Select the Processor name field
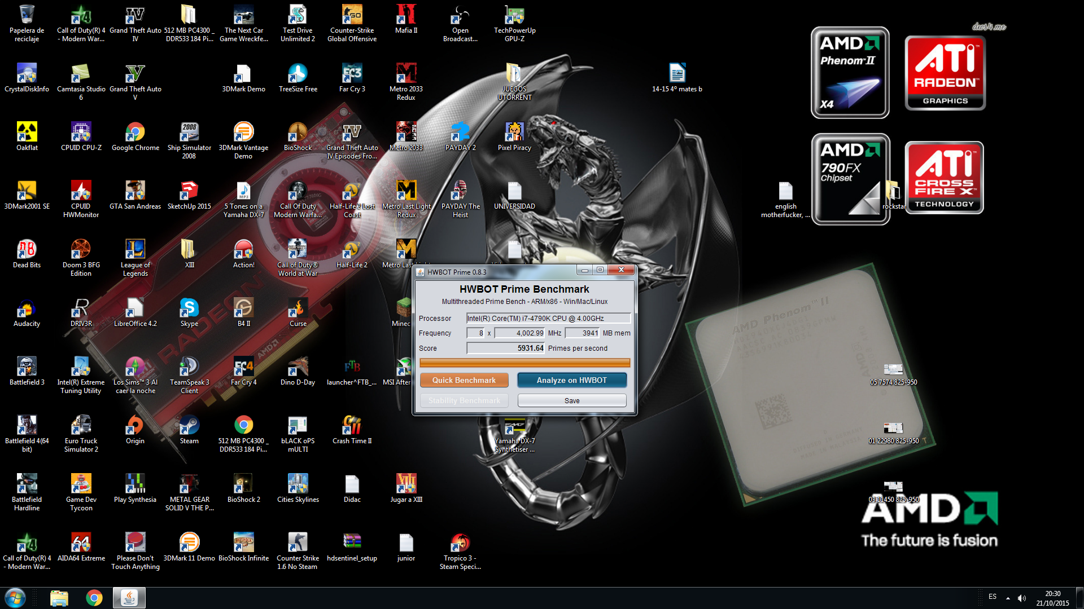The image size is (1084, 609). coord(548,318)
